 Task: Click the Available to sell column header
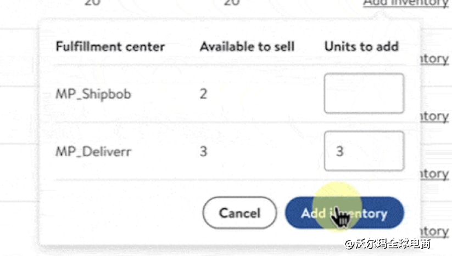pyautogui.click(x=247, y=47)
